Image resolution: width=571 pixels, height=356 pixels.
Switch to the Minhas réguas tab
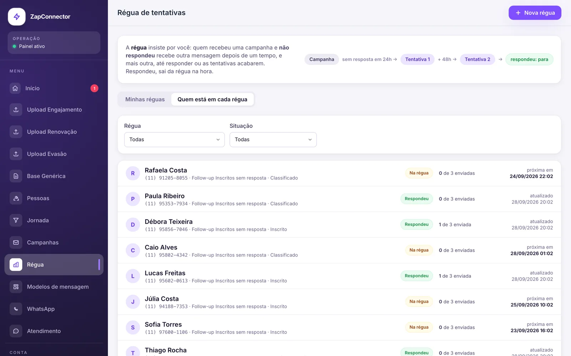[x=145, y=99]
